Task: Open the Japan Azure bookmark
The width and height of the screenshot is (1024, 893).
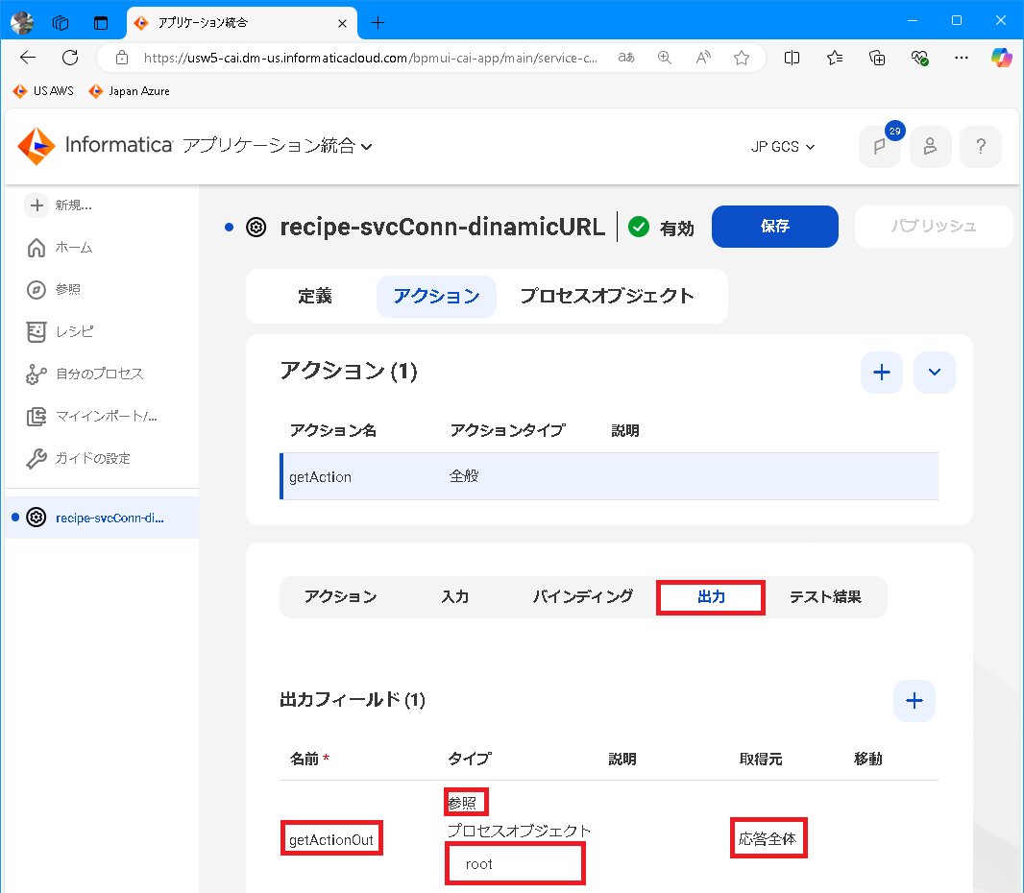Action: pos(130,90)
